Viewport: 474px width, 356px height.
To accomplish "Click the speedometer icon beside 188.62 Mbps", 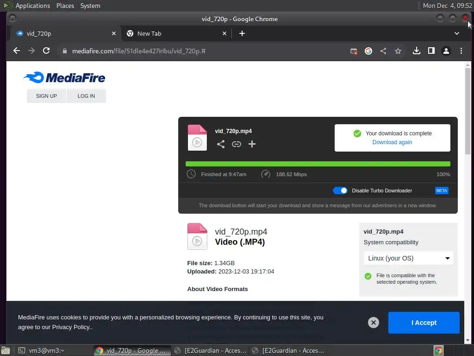I will [265, 174].
